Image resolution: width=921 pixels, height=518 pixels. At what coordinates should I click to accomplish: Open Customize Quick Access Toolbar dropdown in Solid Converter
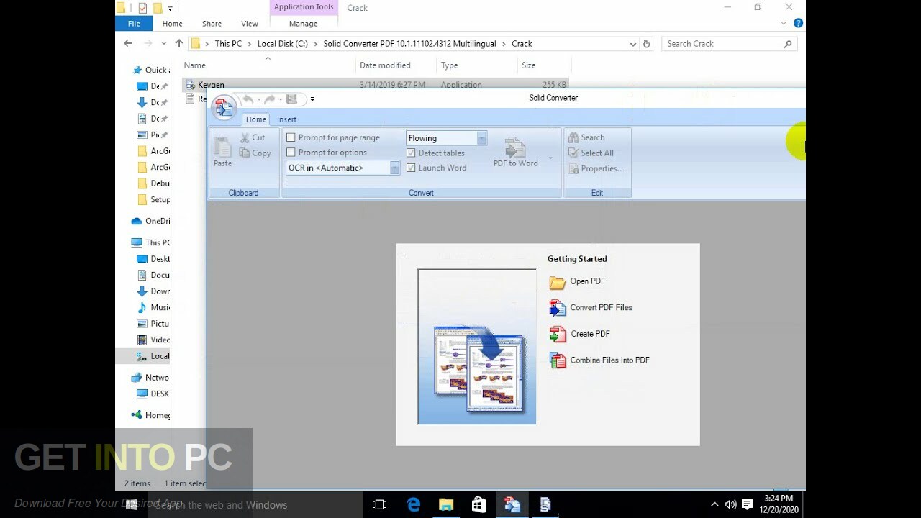tap(312, 99)
